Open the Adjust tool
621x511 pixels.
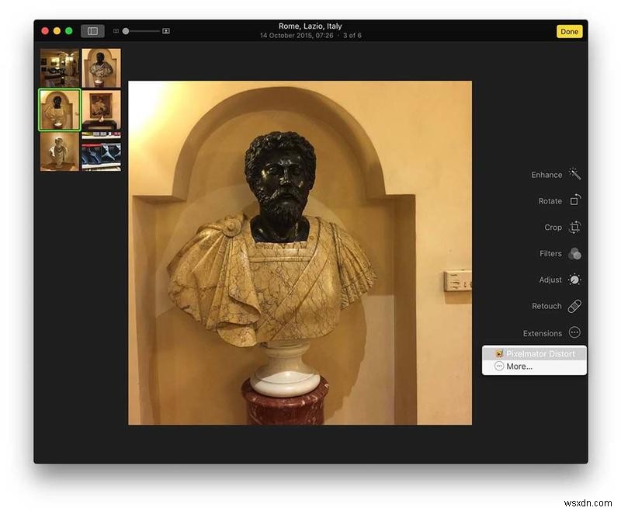[574, 280]
